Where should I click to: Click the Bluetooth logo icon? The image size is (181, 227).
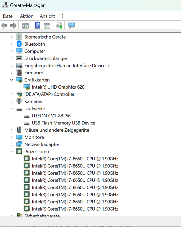tap(19, 44)
